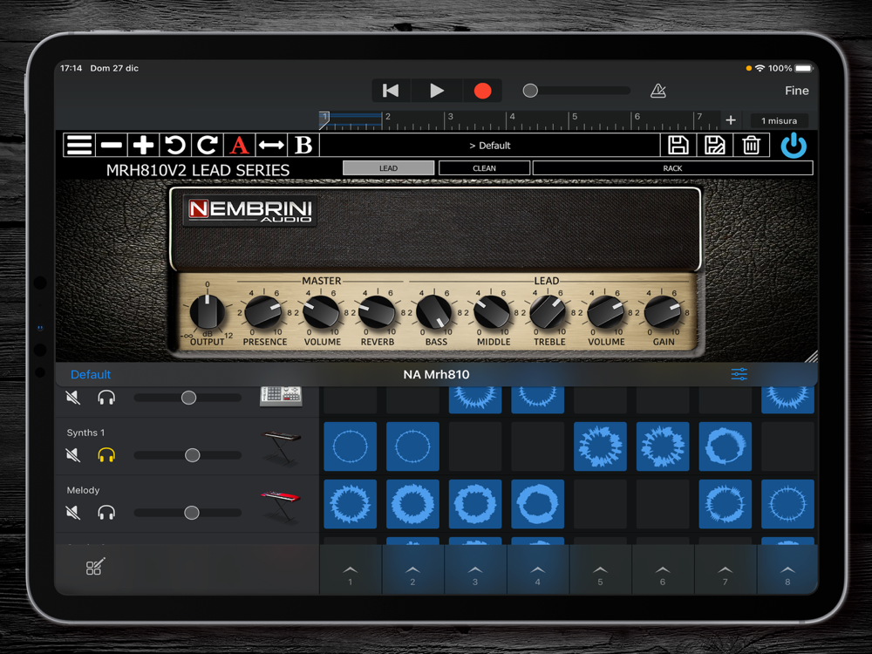This screenshot has width=872, height=654.
Task: Click the blue Default preset link
Action: [91, 374]
